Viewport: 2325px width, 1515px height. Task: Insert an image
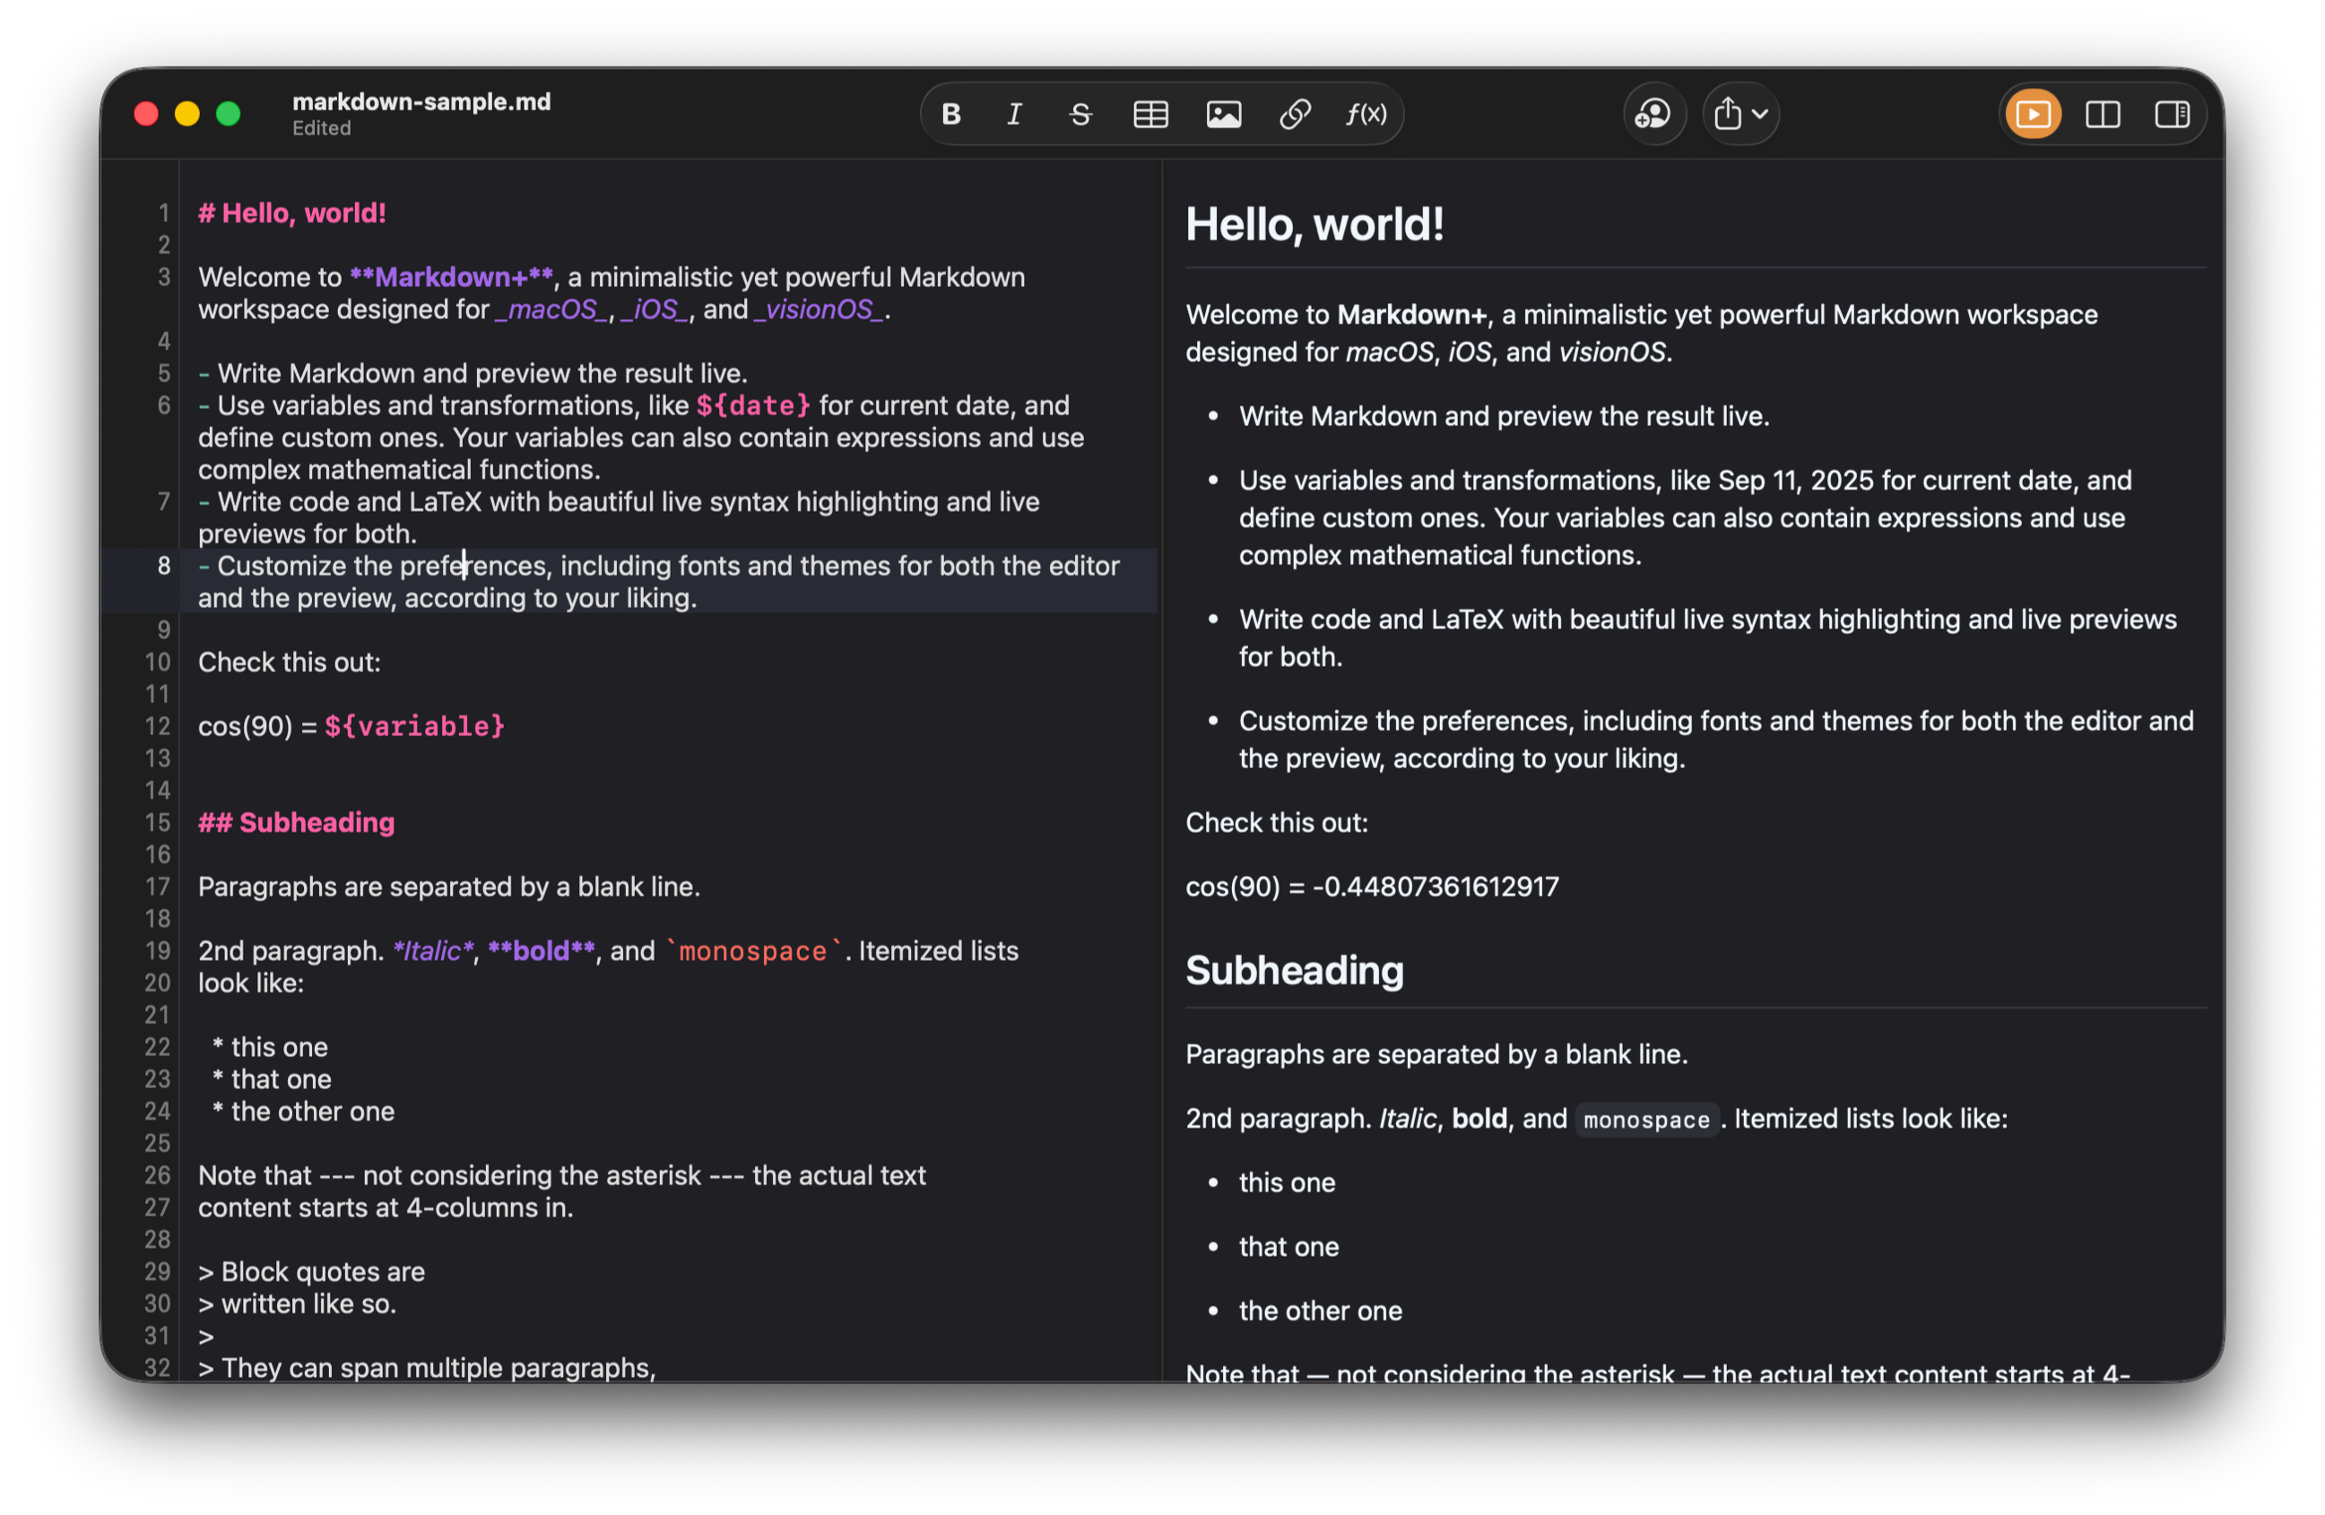tap(1223, 116)
